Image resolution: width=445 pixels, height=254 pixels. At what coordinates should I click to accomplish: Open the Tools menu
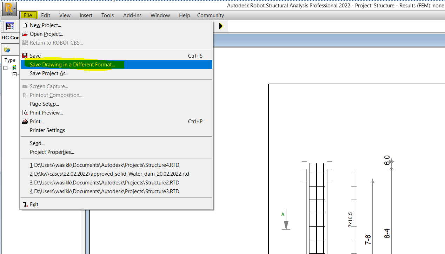coord(107,15)
